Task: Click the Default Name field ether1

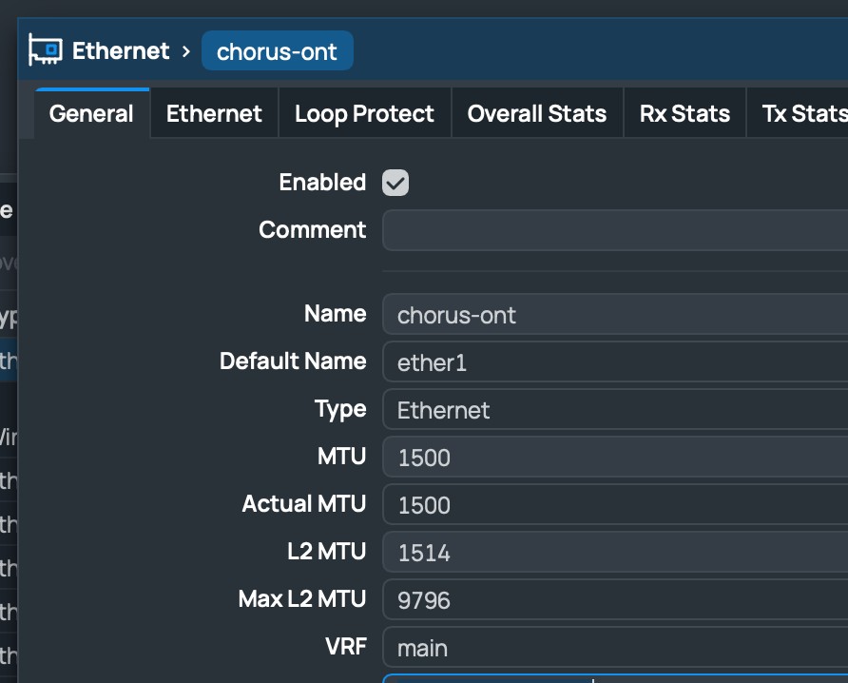Action: [614, 362]
